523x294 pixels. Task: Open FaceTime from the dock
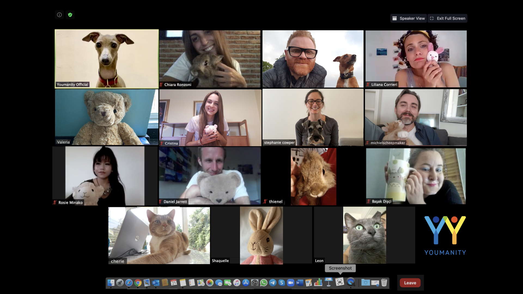pos(228,283)
